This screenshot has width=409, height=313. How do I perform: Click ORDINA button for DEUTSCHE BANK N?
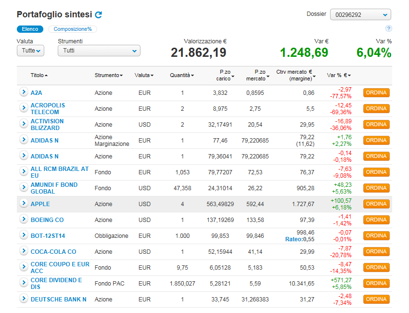[376, 300]
